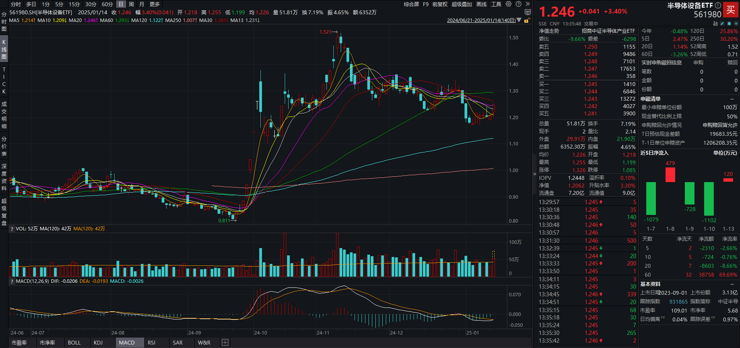Open the F9 details button

(x=426, y=4)
